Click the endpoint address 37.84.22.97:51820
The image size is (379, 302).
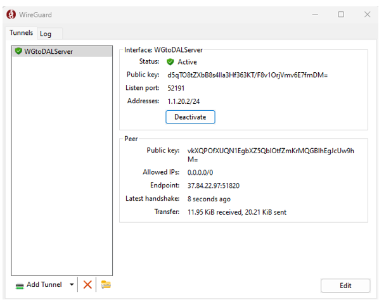(214, 186)
